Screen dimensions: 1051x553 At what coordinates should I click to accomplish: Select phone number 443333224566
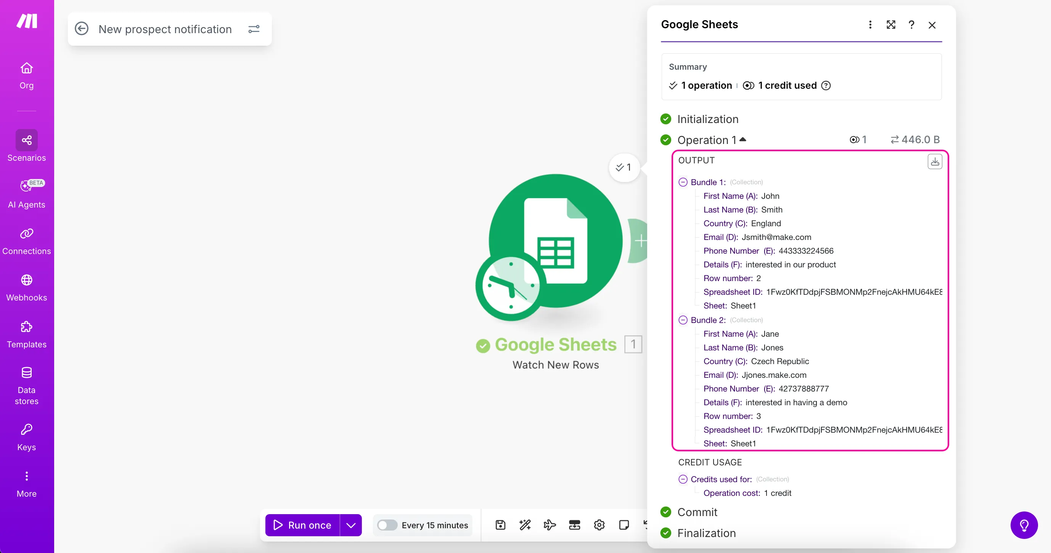(x=806, y=251)
